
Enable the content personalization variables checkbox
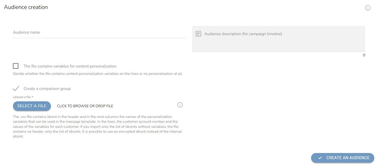pos(16,66)
